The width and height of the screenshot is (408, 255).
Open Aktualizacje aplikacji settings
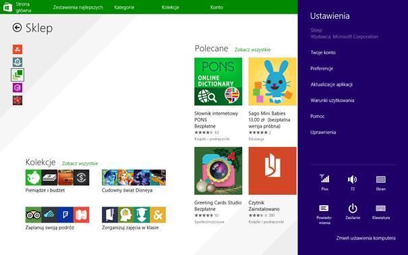[x=331, y=84]
